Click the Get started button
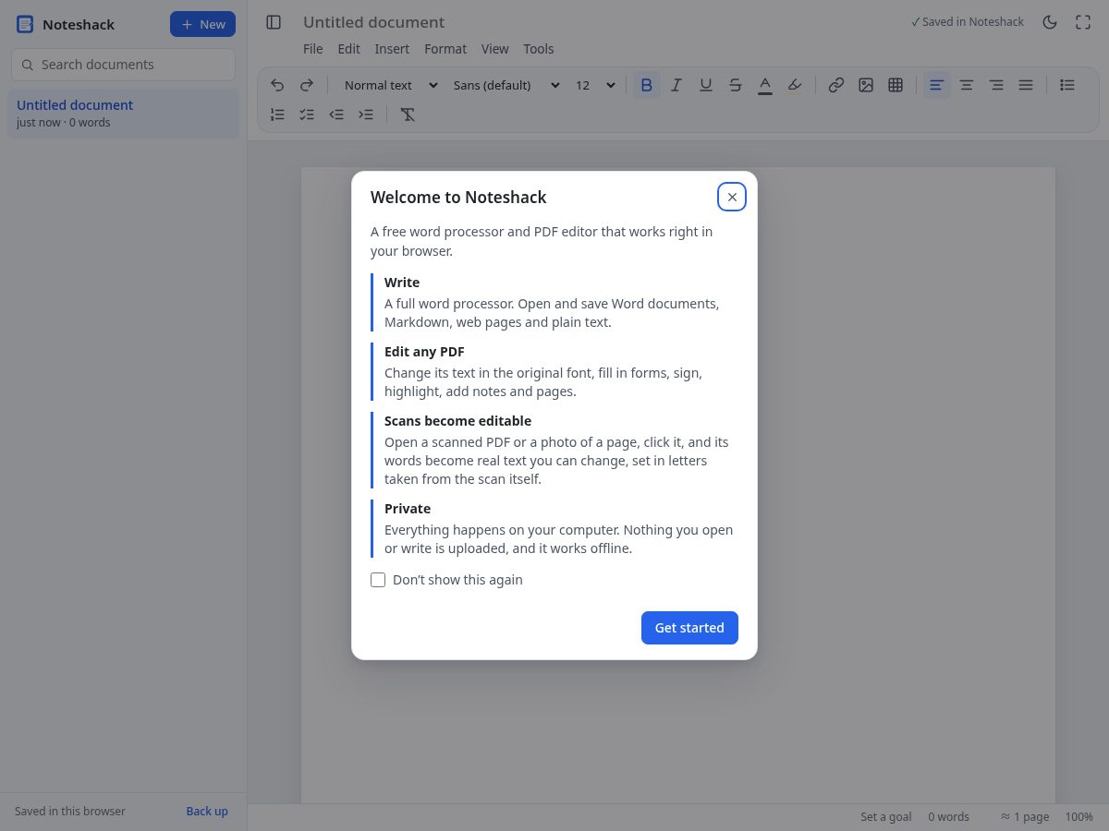 coord(689,628)
